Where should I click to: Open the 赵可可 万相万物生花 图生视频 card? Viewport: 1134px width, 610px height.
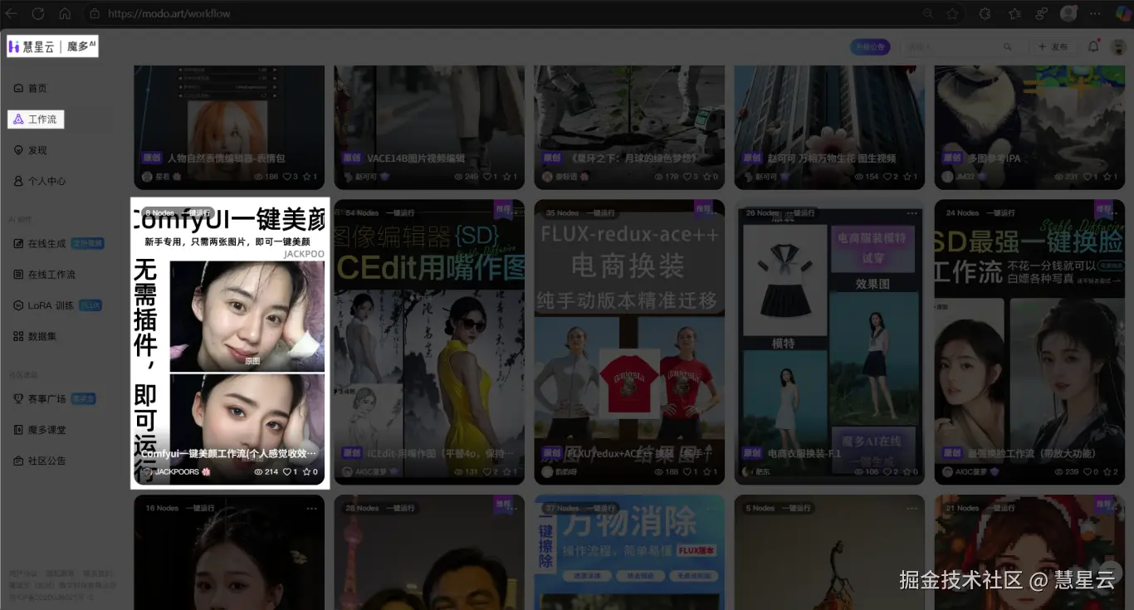(829, 129)
